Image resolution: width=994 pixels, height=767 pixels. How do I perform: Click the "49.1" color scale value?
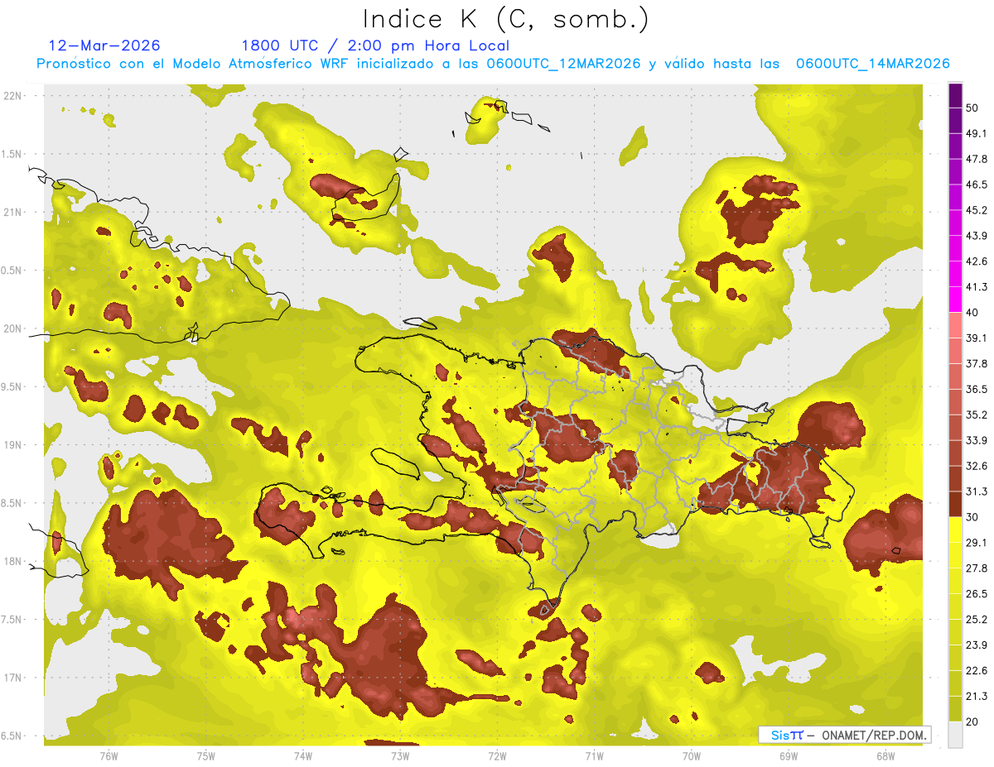[x=977, y=133]
